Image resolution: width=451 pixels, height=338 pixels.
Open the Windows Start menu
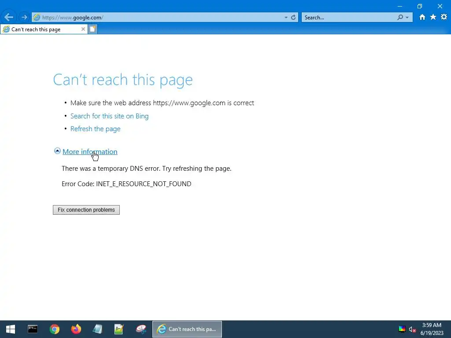point(11,329)
